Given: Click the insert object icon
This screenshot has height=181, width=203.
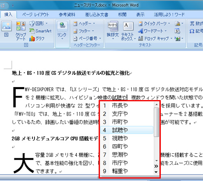Looking at the screenshot, I should [179, 39].
